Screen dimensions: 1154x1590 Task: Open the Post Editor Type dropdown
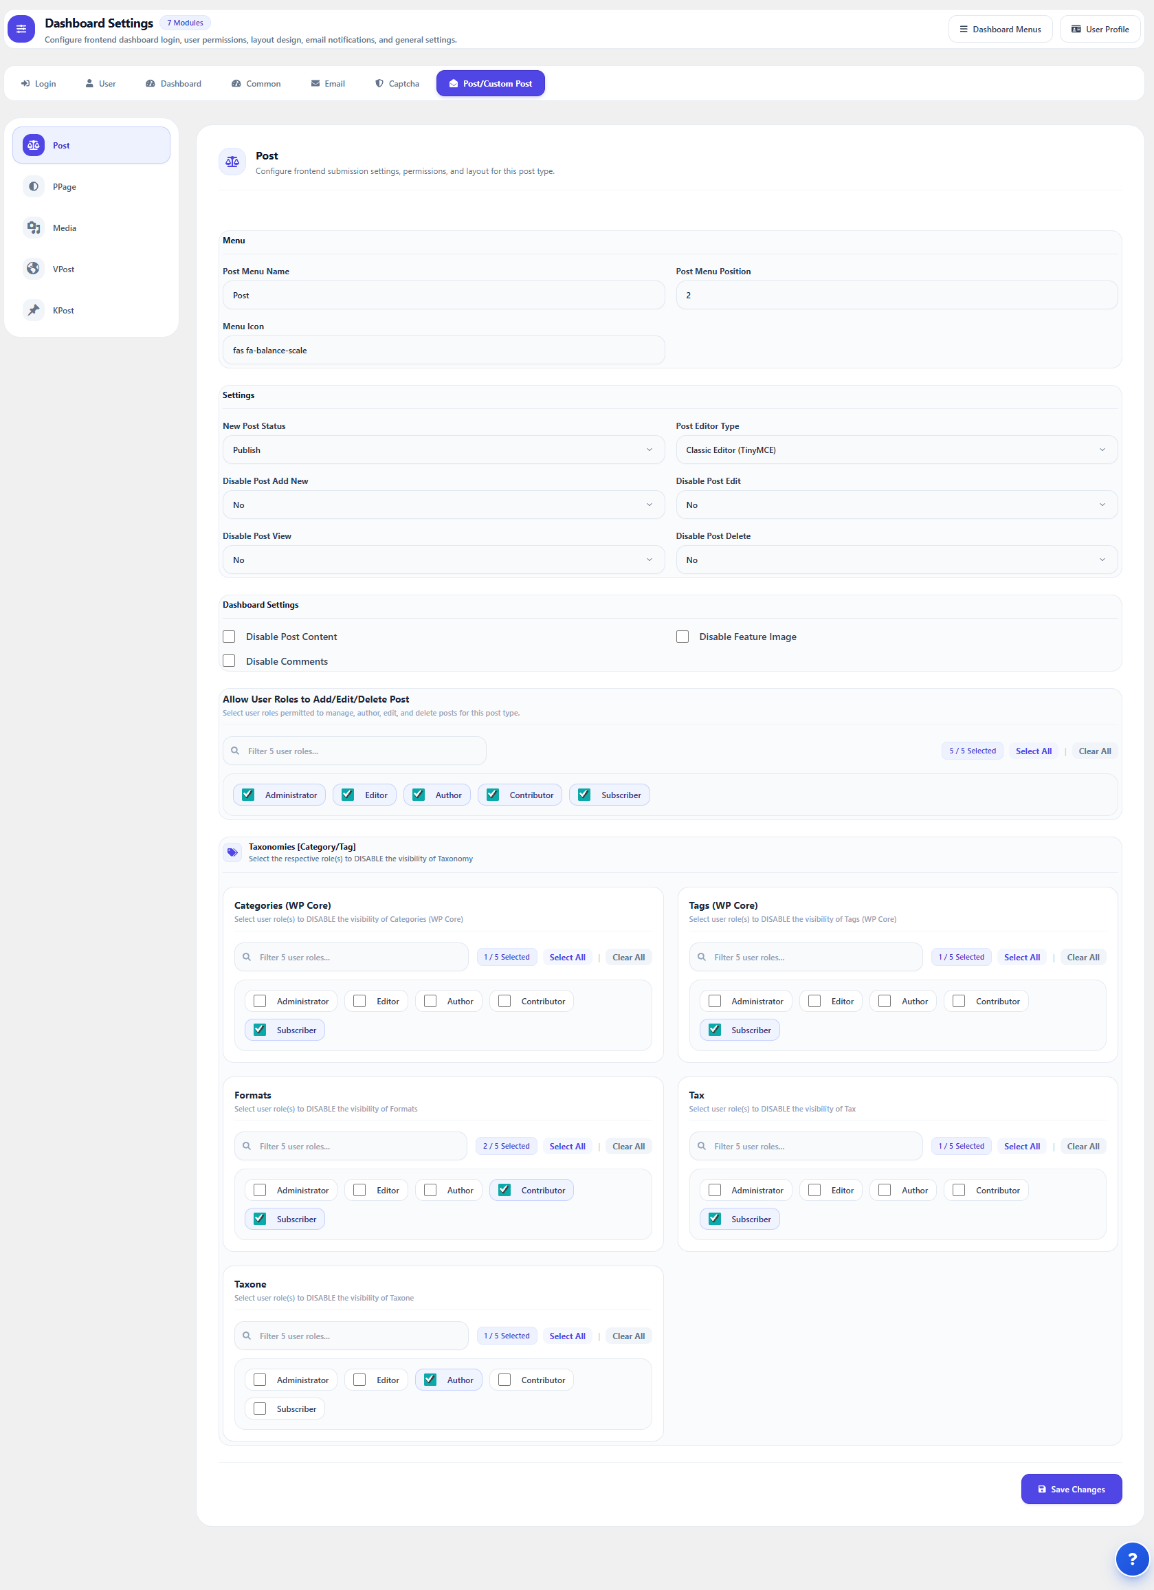coord(897,450)
